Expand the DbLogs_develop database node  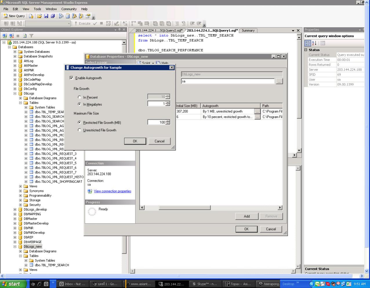[x=15, y=209]
